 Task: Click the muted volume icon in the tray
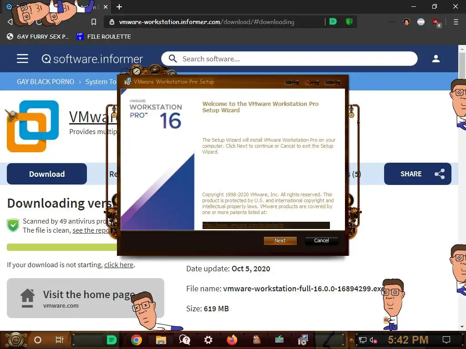pyautogui.click(x=373, y=340)
